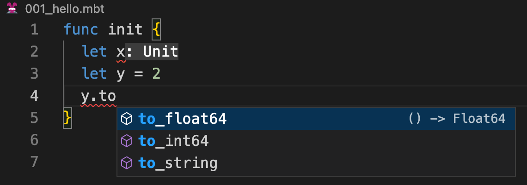
Task: Click the opening yellow curly brace
Action: [156, 30]
